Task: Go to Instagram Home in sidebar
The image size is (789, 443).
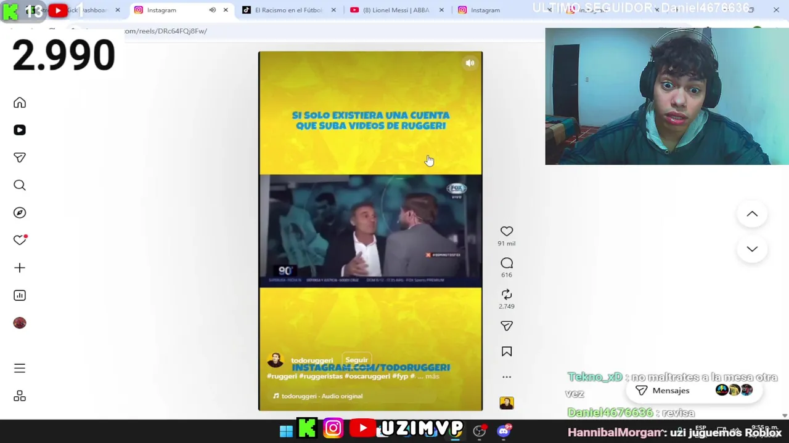Action: tap(20, 103)
